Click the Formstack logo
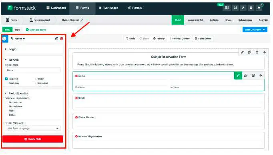 [x=22, y=8]
